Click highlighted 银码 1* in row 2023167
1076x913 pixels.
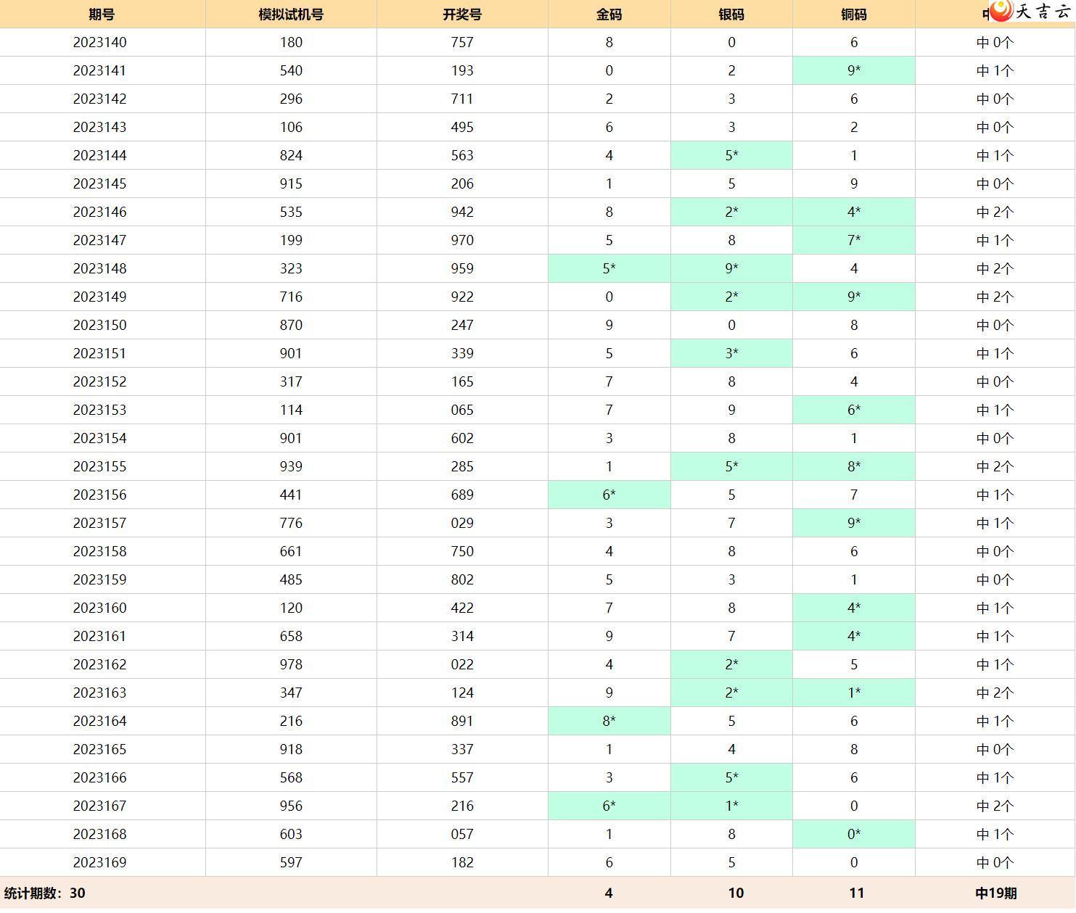pos(731,806)
